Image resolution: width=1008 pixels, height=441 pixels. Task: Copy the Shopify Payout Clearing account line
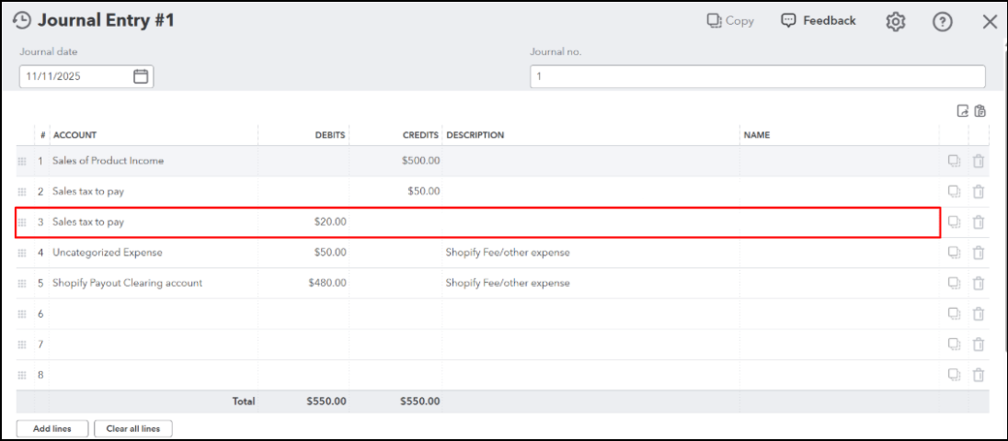[x=954, y=283]
